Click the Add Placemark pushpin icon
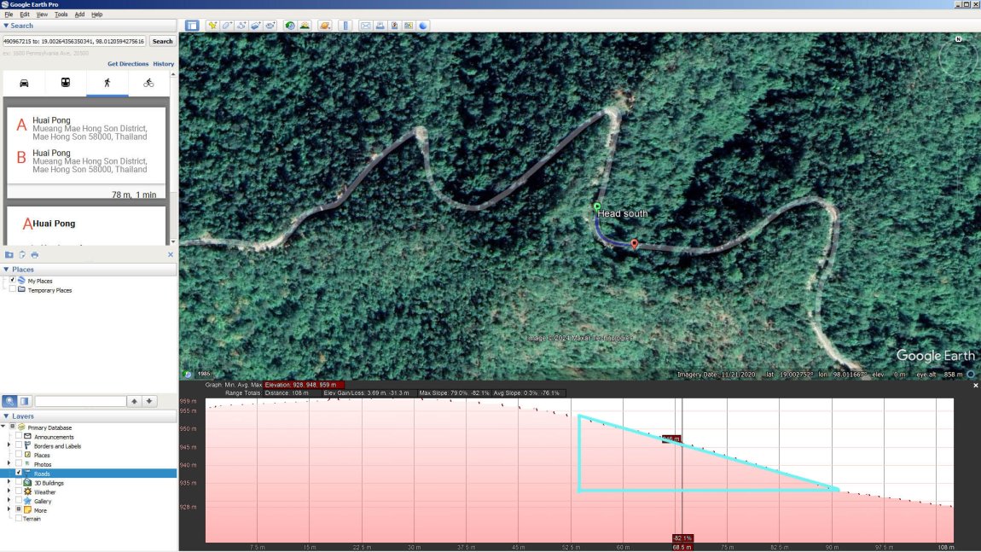981x552 pixels. (x=212, y=26)
